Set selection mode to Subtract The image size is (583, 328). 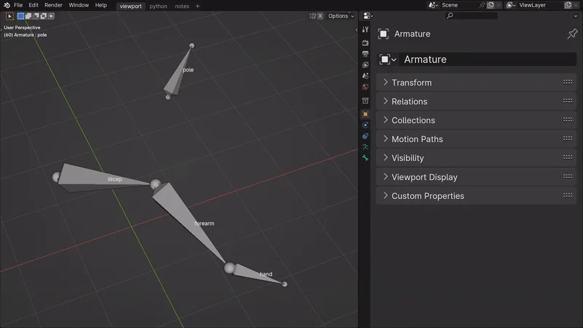36,16
